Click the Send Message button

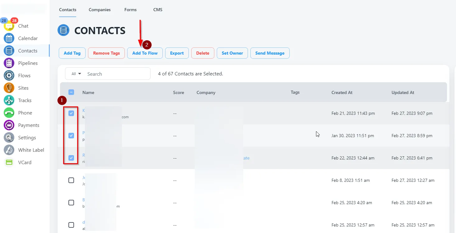pyautogui.click(x=270, y=53)
